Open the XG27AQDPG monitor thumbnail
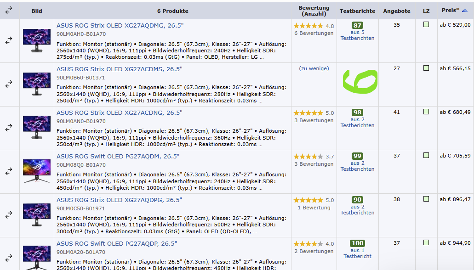 tap(37, 215)
